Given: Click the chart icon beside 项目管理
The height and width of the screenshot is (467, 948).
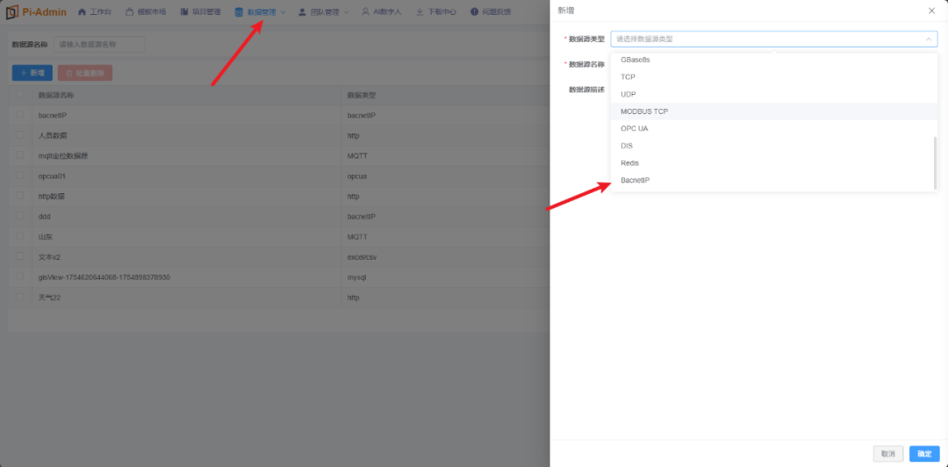Looking at the screenshot, I should (x=183, y=12).
